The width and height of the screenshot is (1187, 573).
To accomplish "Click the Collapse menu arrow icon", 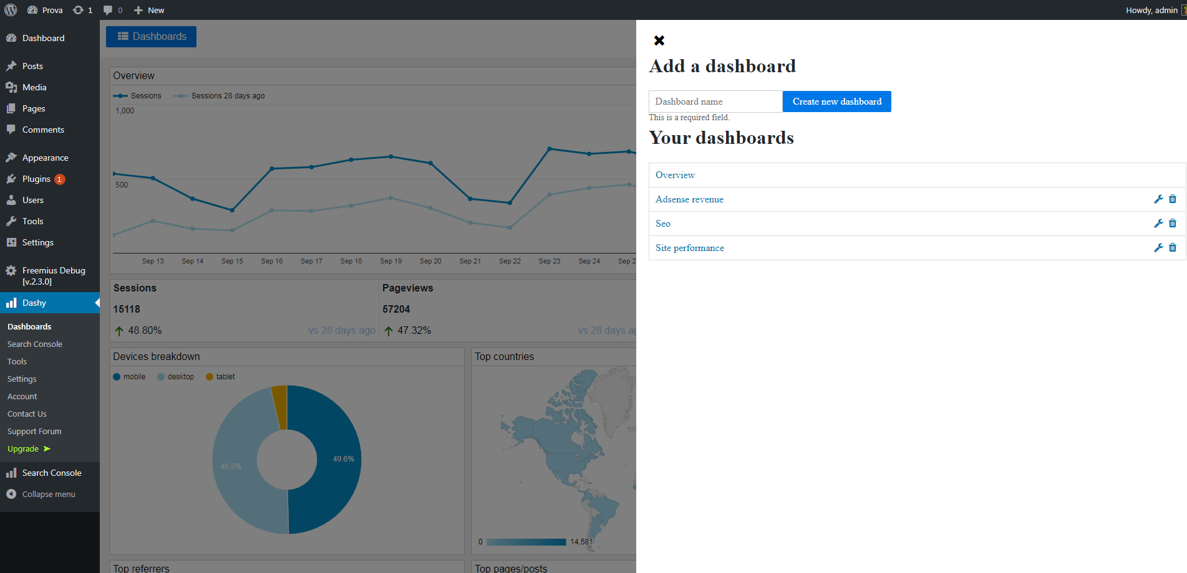I will pyautogui.click(x=11, y=494).
